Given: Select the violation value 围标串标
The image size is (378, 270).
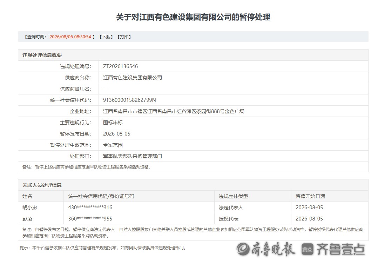Looking at the screenshot, I should (113, 123).
